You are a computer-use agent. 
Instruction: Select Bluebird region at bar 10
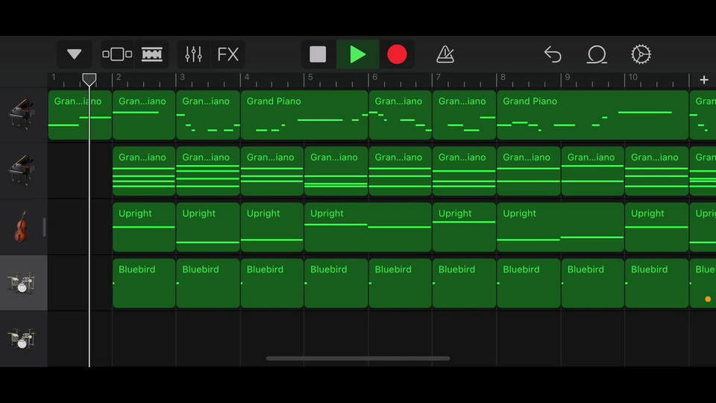coord(656,284)
